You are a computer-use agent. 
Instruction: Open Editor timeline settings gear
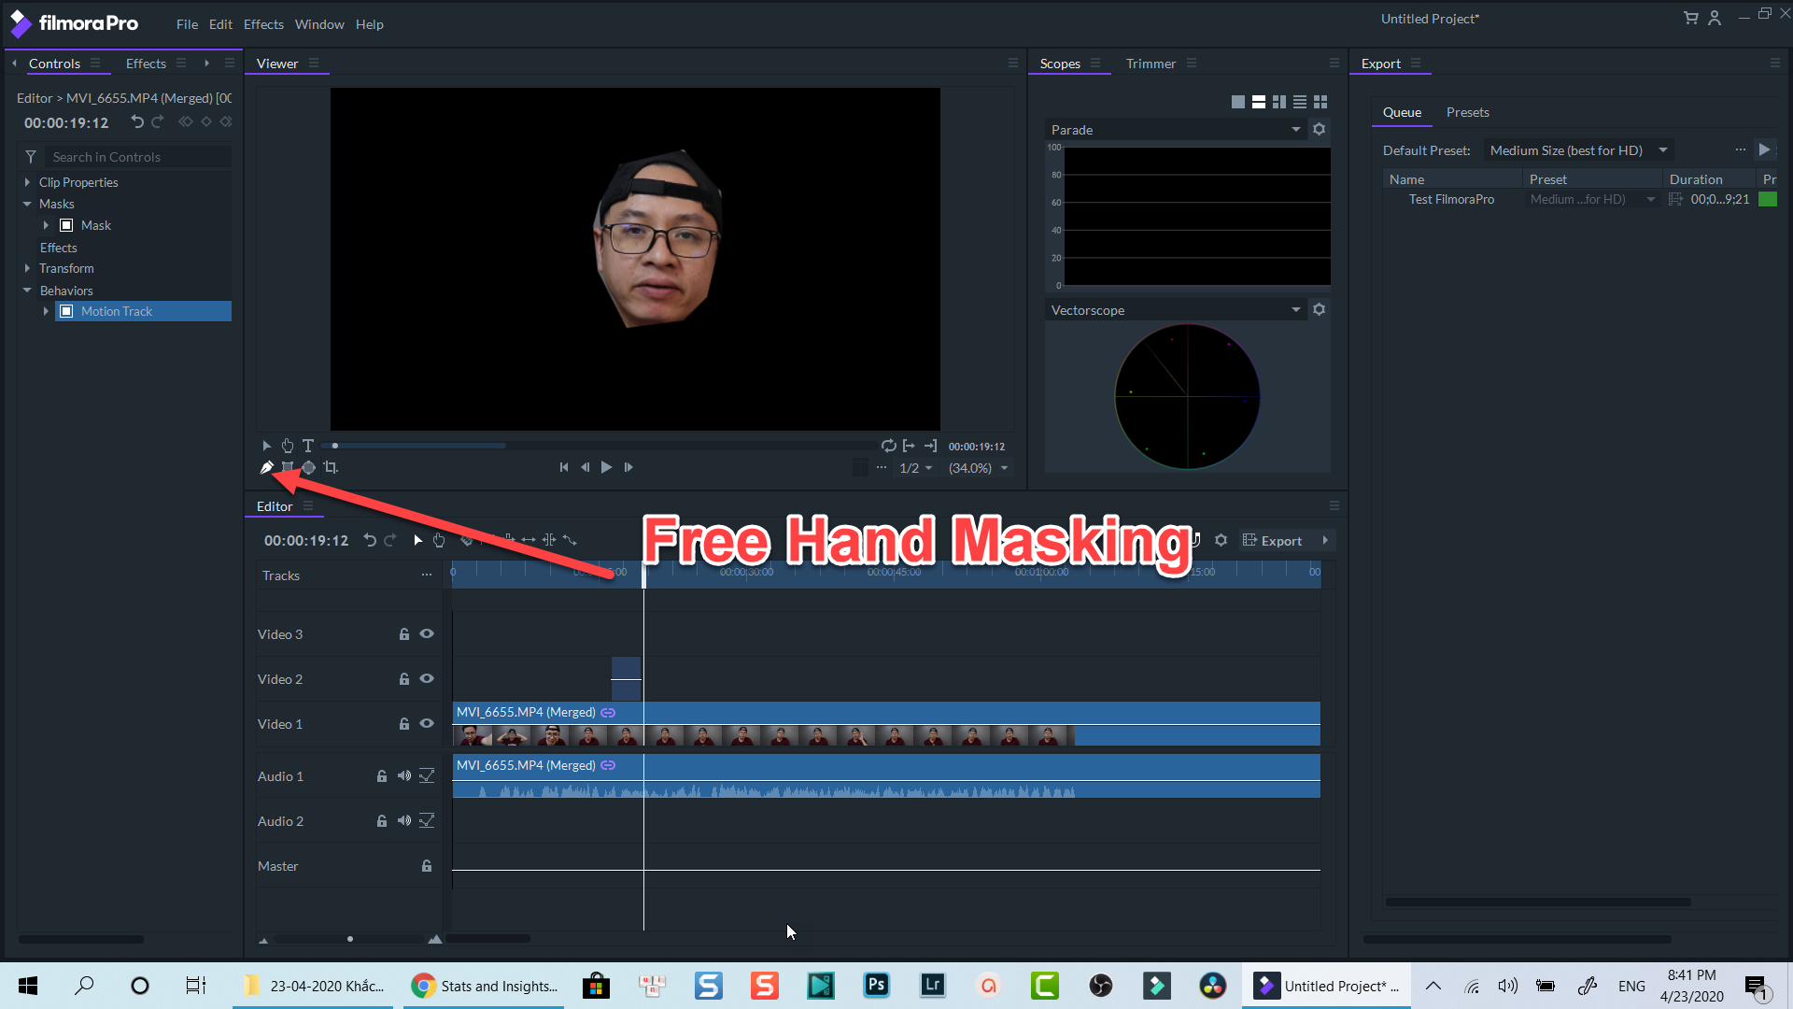pyautogui.click(x=1221, y=540)
